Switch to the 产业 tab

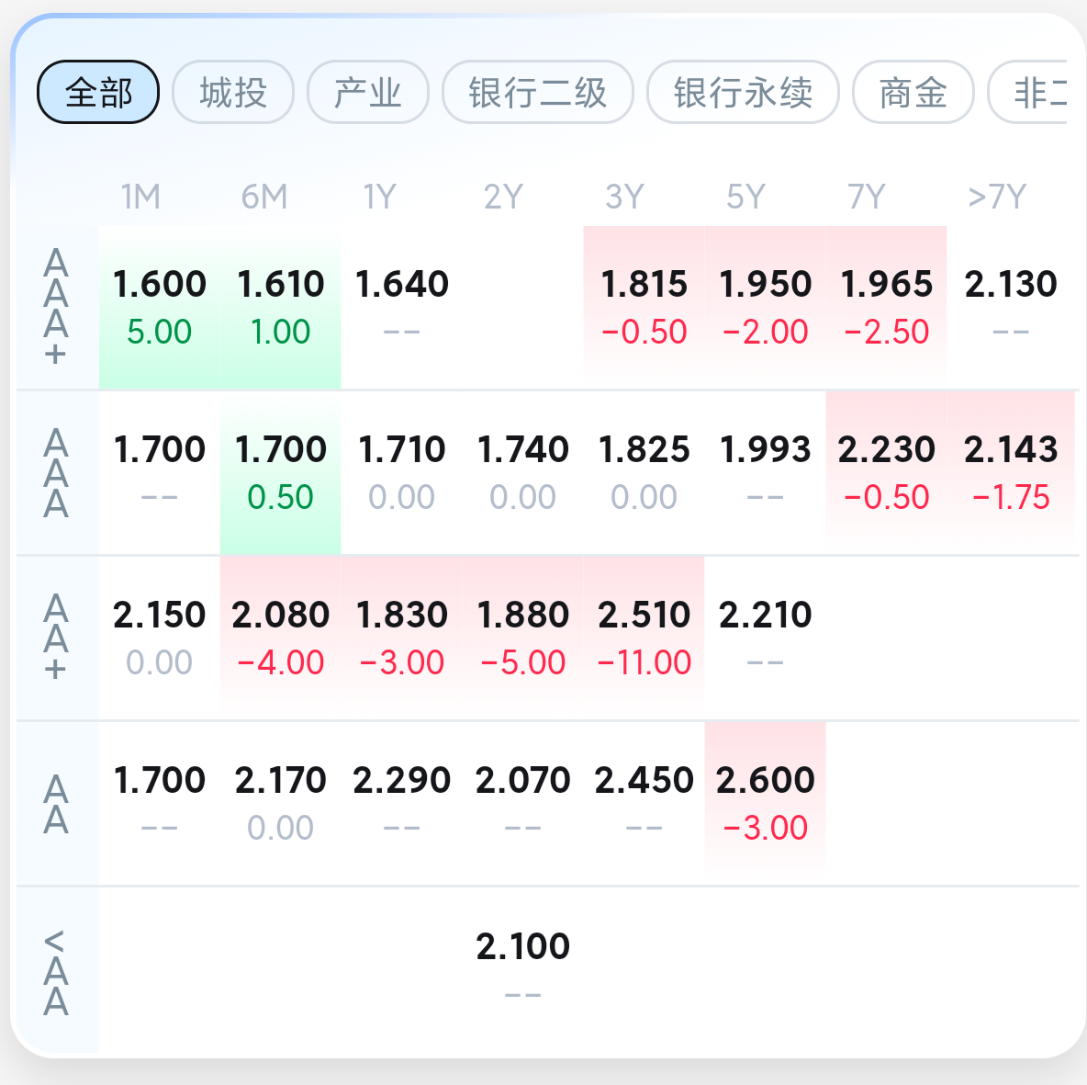[x=367, y=92]
